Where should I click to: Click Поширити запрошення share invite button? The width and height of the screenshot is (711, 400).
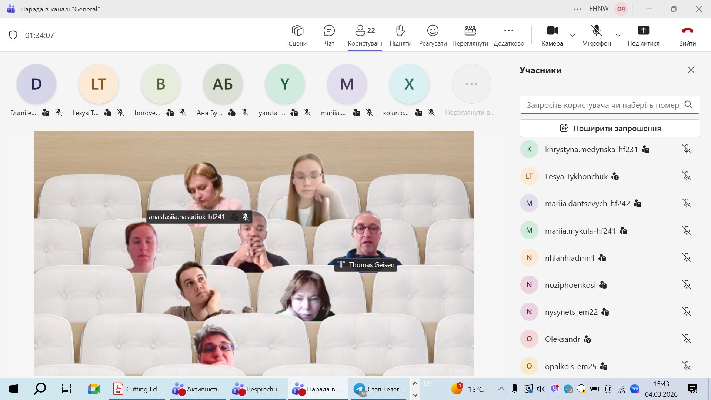pos(610,128)
